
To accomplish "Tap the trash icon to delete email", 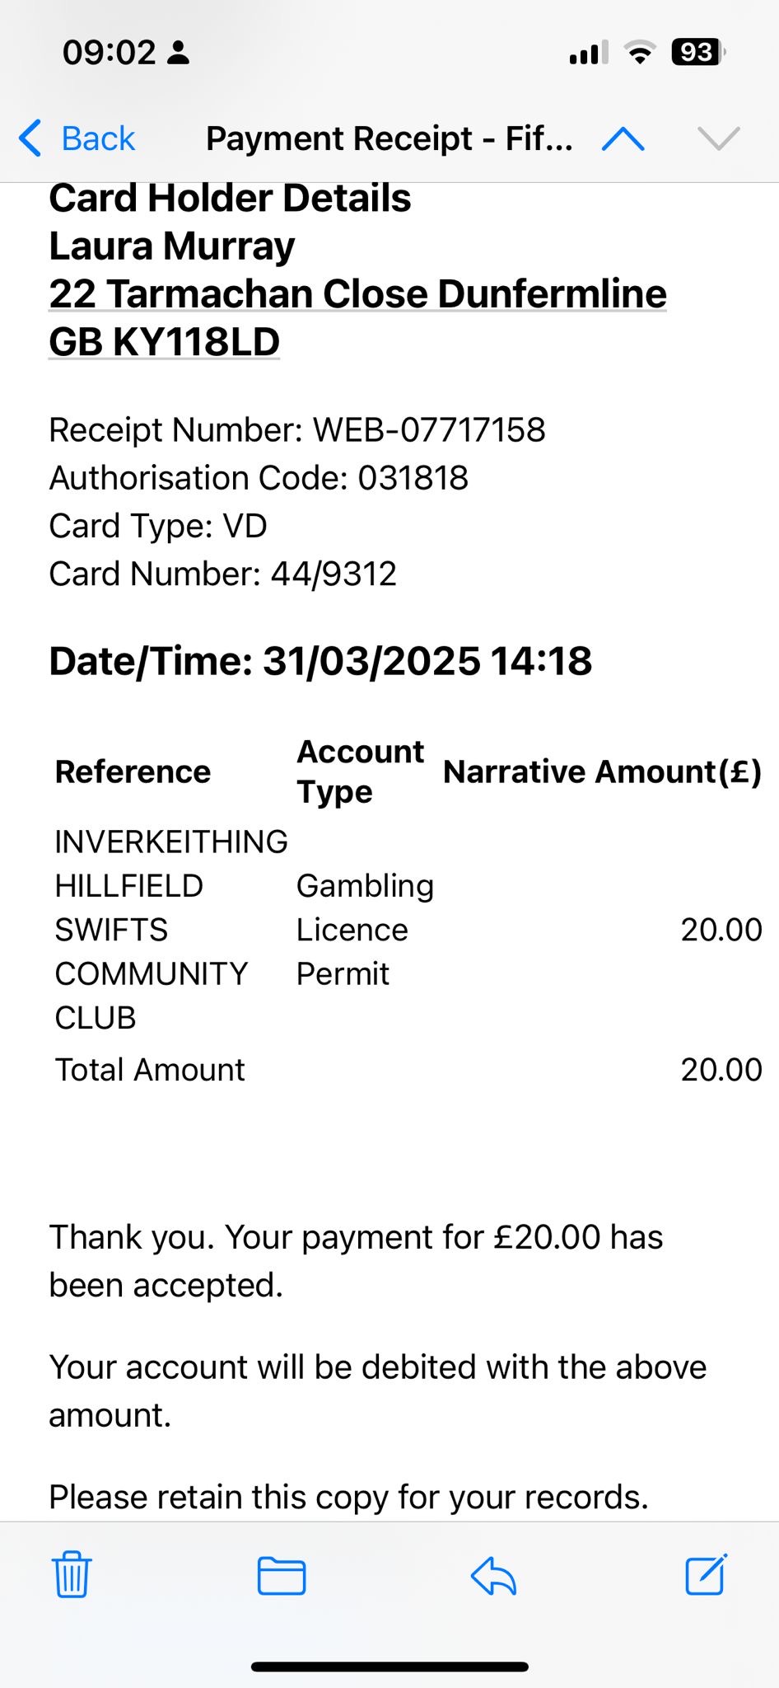I will 72,1574.
